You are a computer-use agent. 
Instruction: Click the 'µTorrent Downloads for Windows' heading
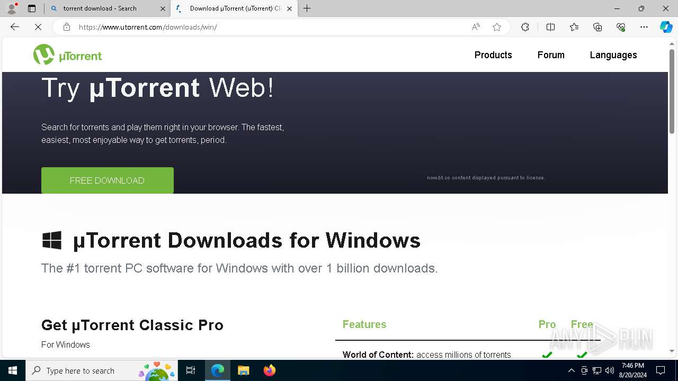247,240
